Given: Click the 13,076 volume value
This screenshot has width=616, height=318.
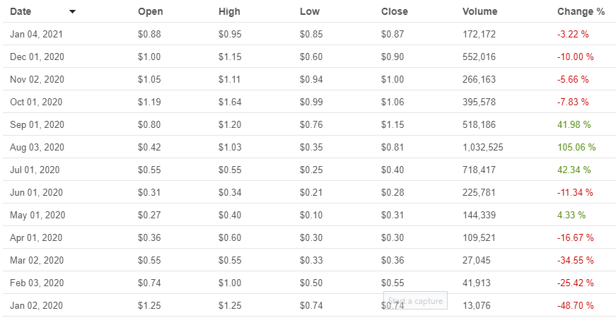Looking at the screenshot, I should (477, 305).
